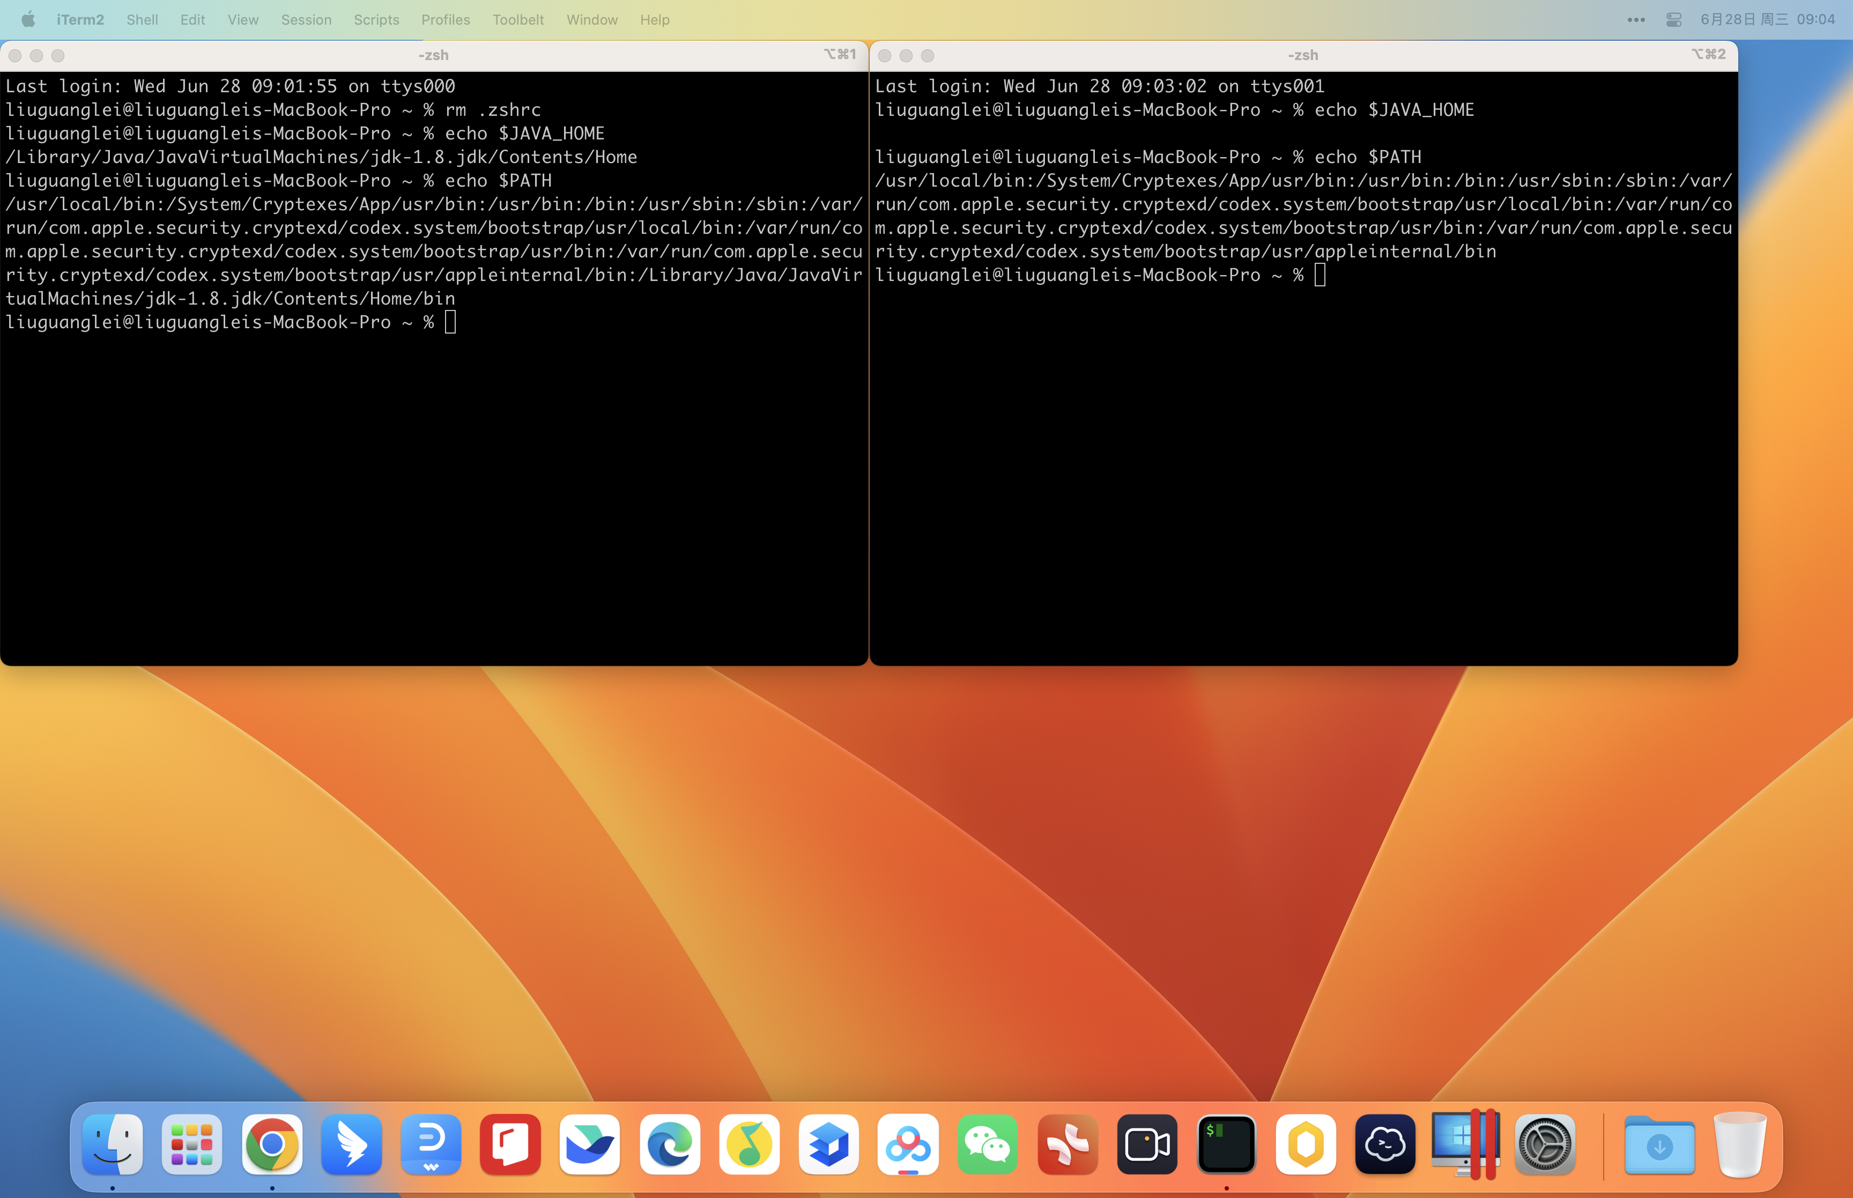Minimize the left ⌥⌘1 terminal window
This screenshot has height=1198, width=1853.
[36, 55]
